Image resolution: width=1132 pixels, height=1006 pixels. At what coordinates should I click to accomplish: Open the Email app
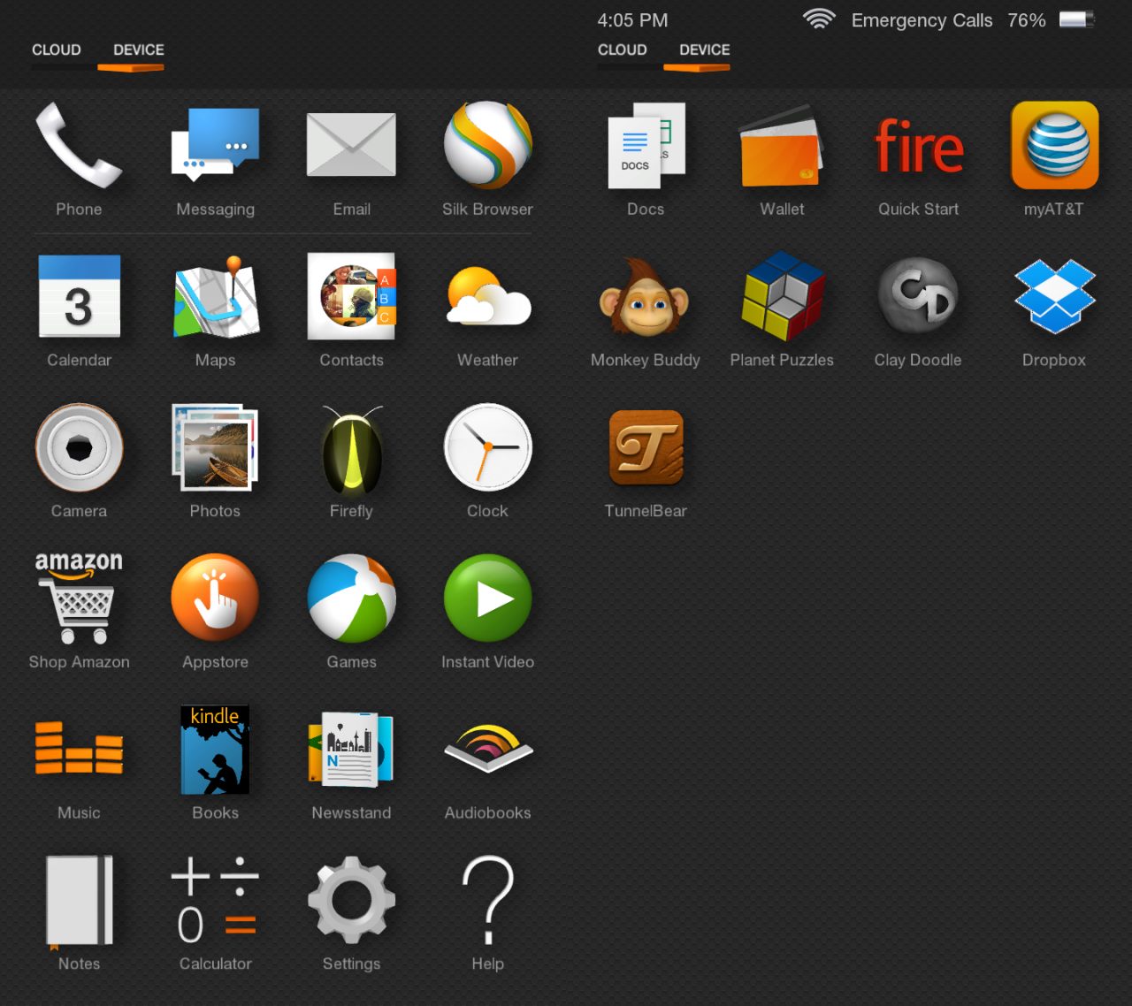click(351, 145)
